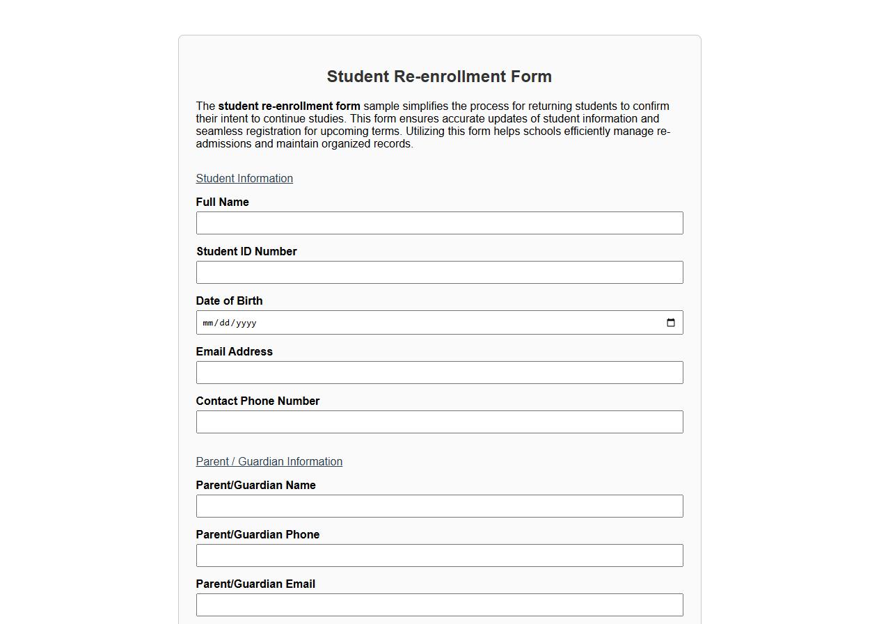
Task: Open the Student Information link
Action: (244, 178)
